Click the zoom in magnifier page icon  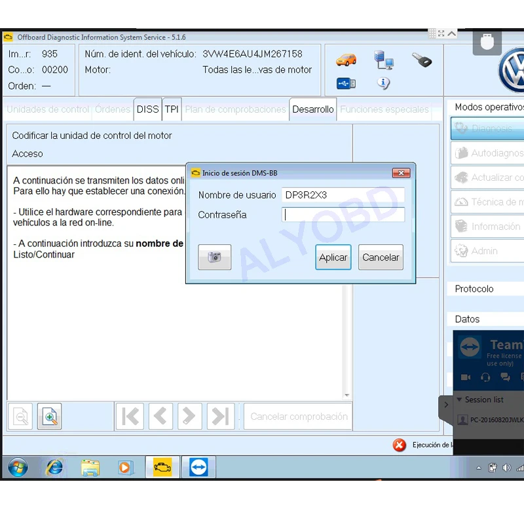[x=50, y=417]
